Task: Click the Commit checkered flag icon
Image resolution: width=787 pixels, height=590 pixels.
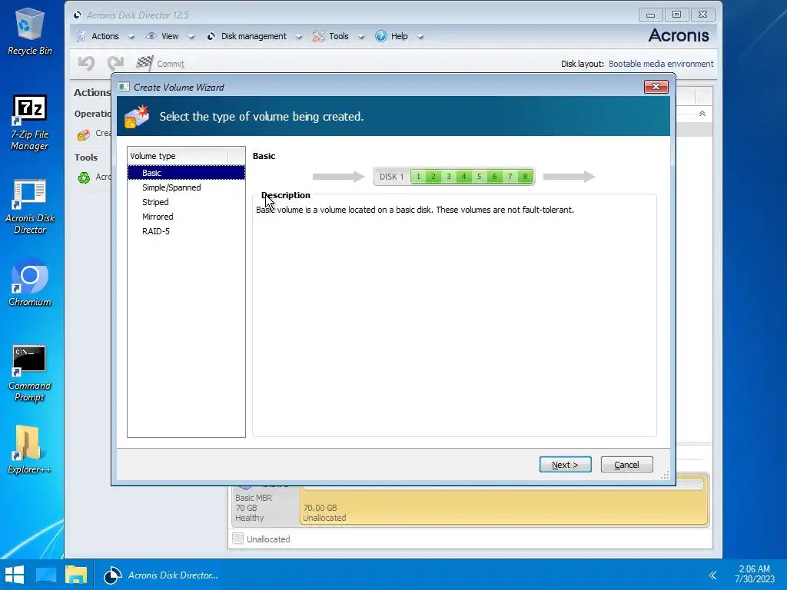Action: click(144, 63)
